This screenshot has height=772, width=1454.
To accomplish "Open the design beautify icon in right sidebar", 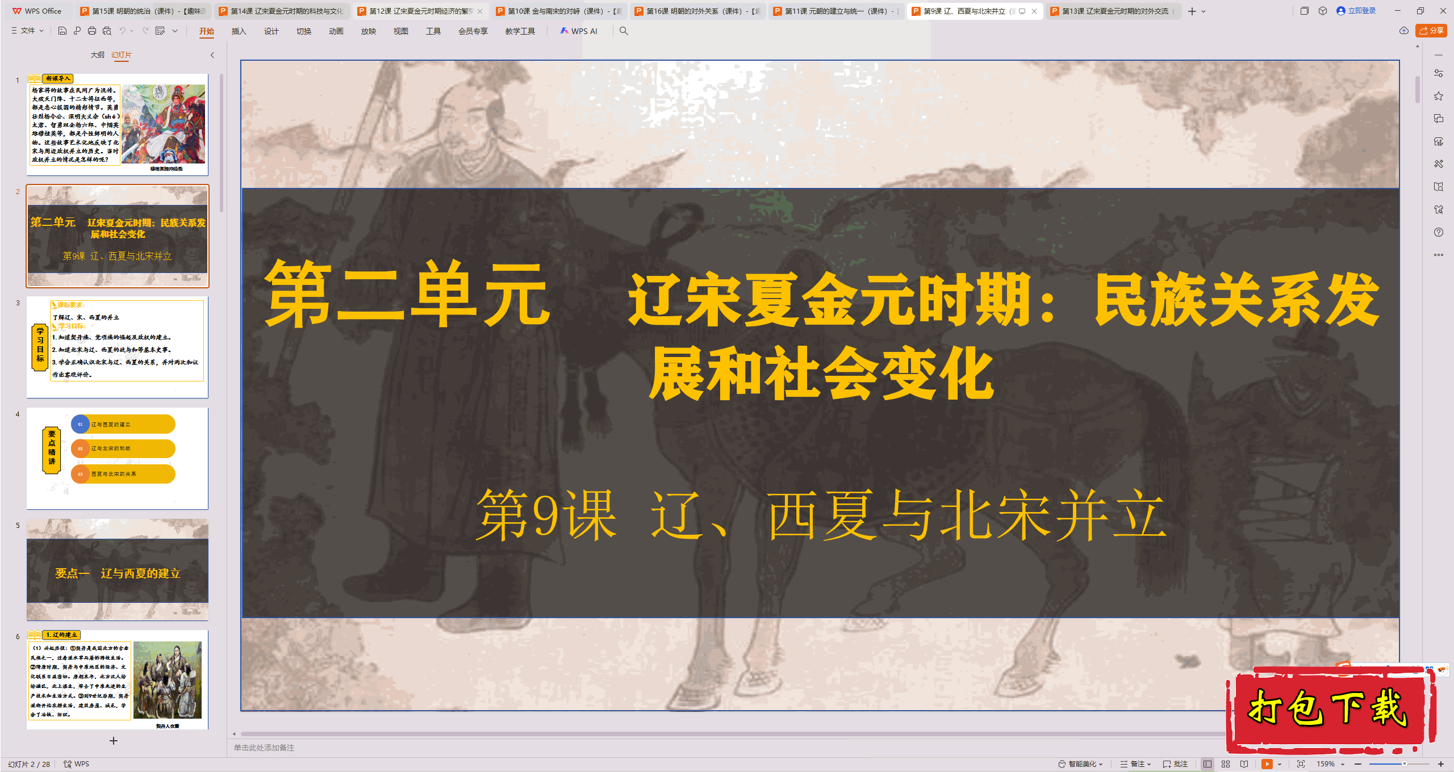I will (x=1439, y=141).
